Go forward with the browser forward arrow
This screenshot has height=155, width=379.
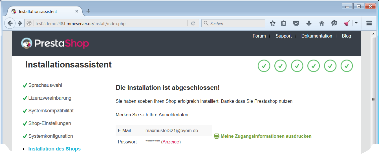click(20, 23)
